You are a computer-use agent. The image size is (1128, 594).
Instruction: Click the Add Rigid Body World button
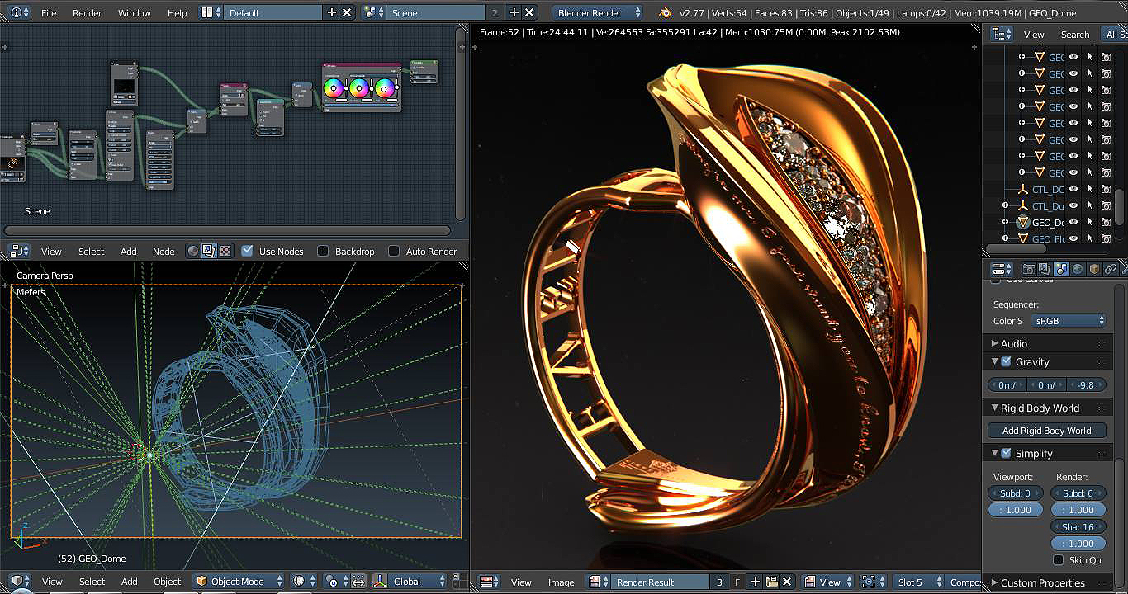[x=1046, y=431]
